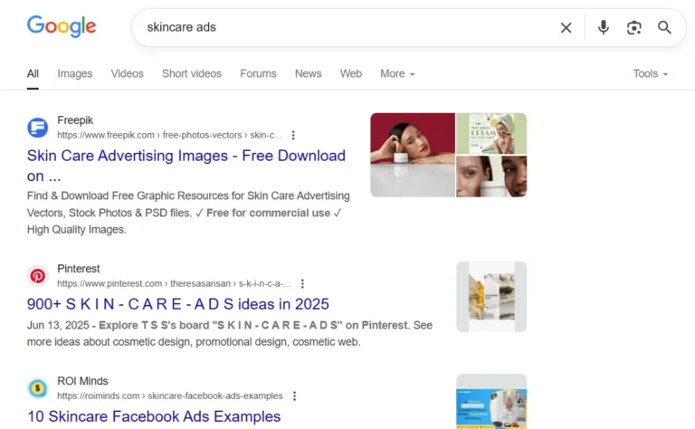Screen dimensions: 695x429
Task: Open the three-dot menu for ROI Minds result
Action: [294, 396]
